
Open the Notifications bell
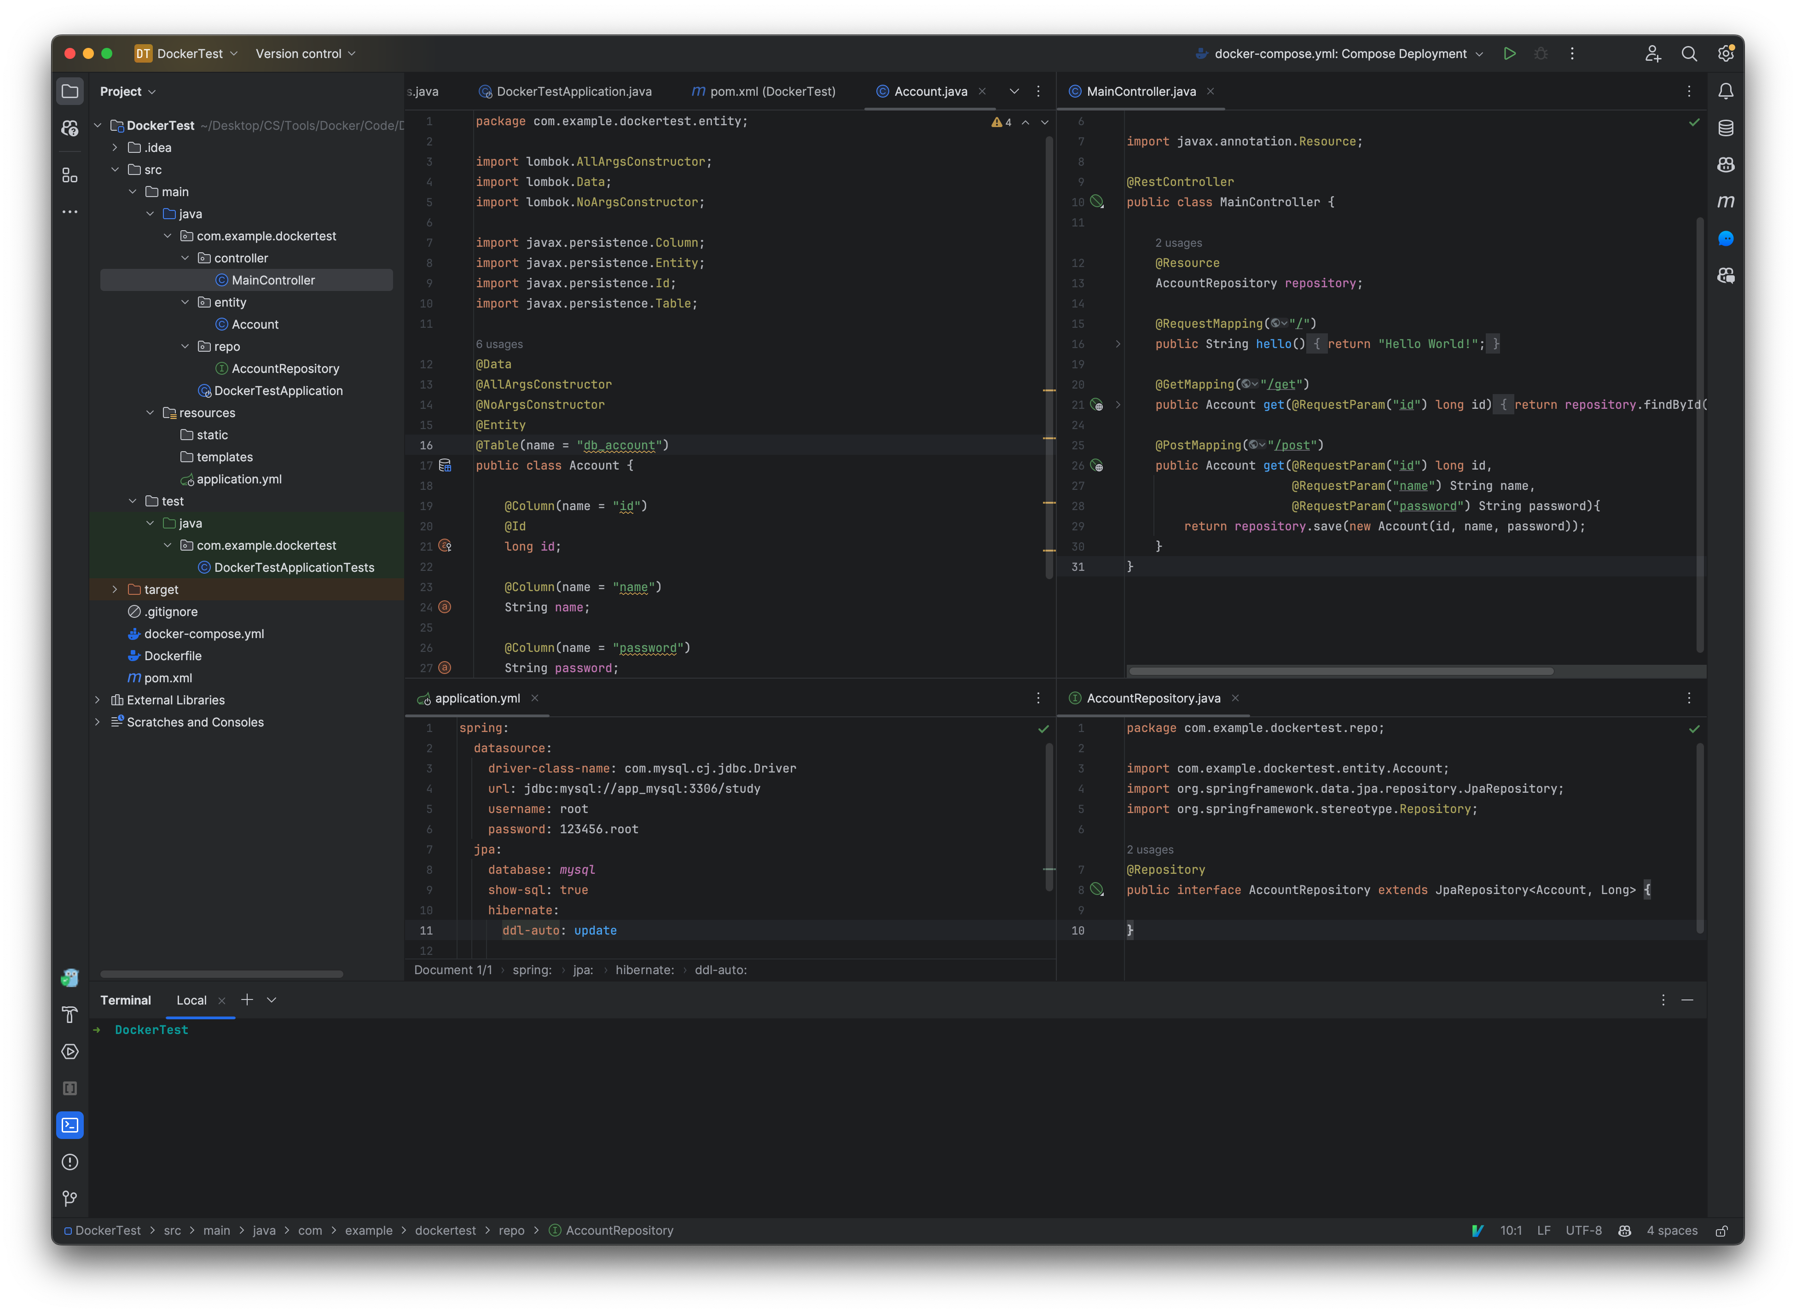tap(1725, 92)
